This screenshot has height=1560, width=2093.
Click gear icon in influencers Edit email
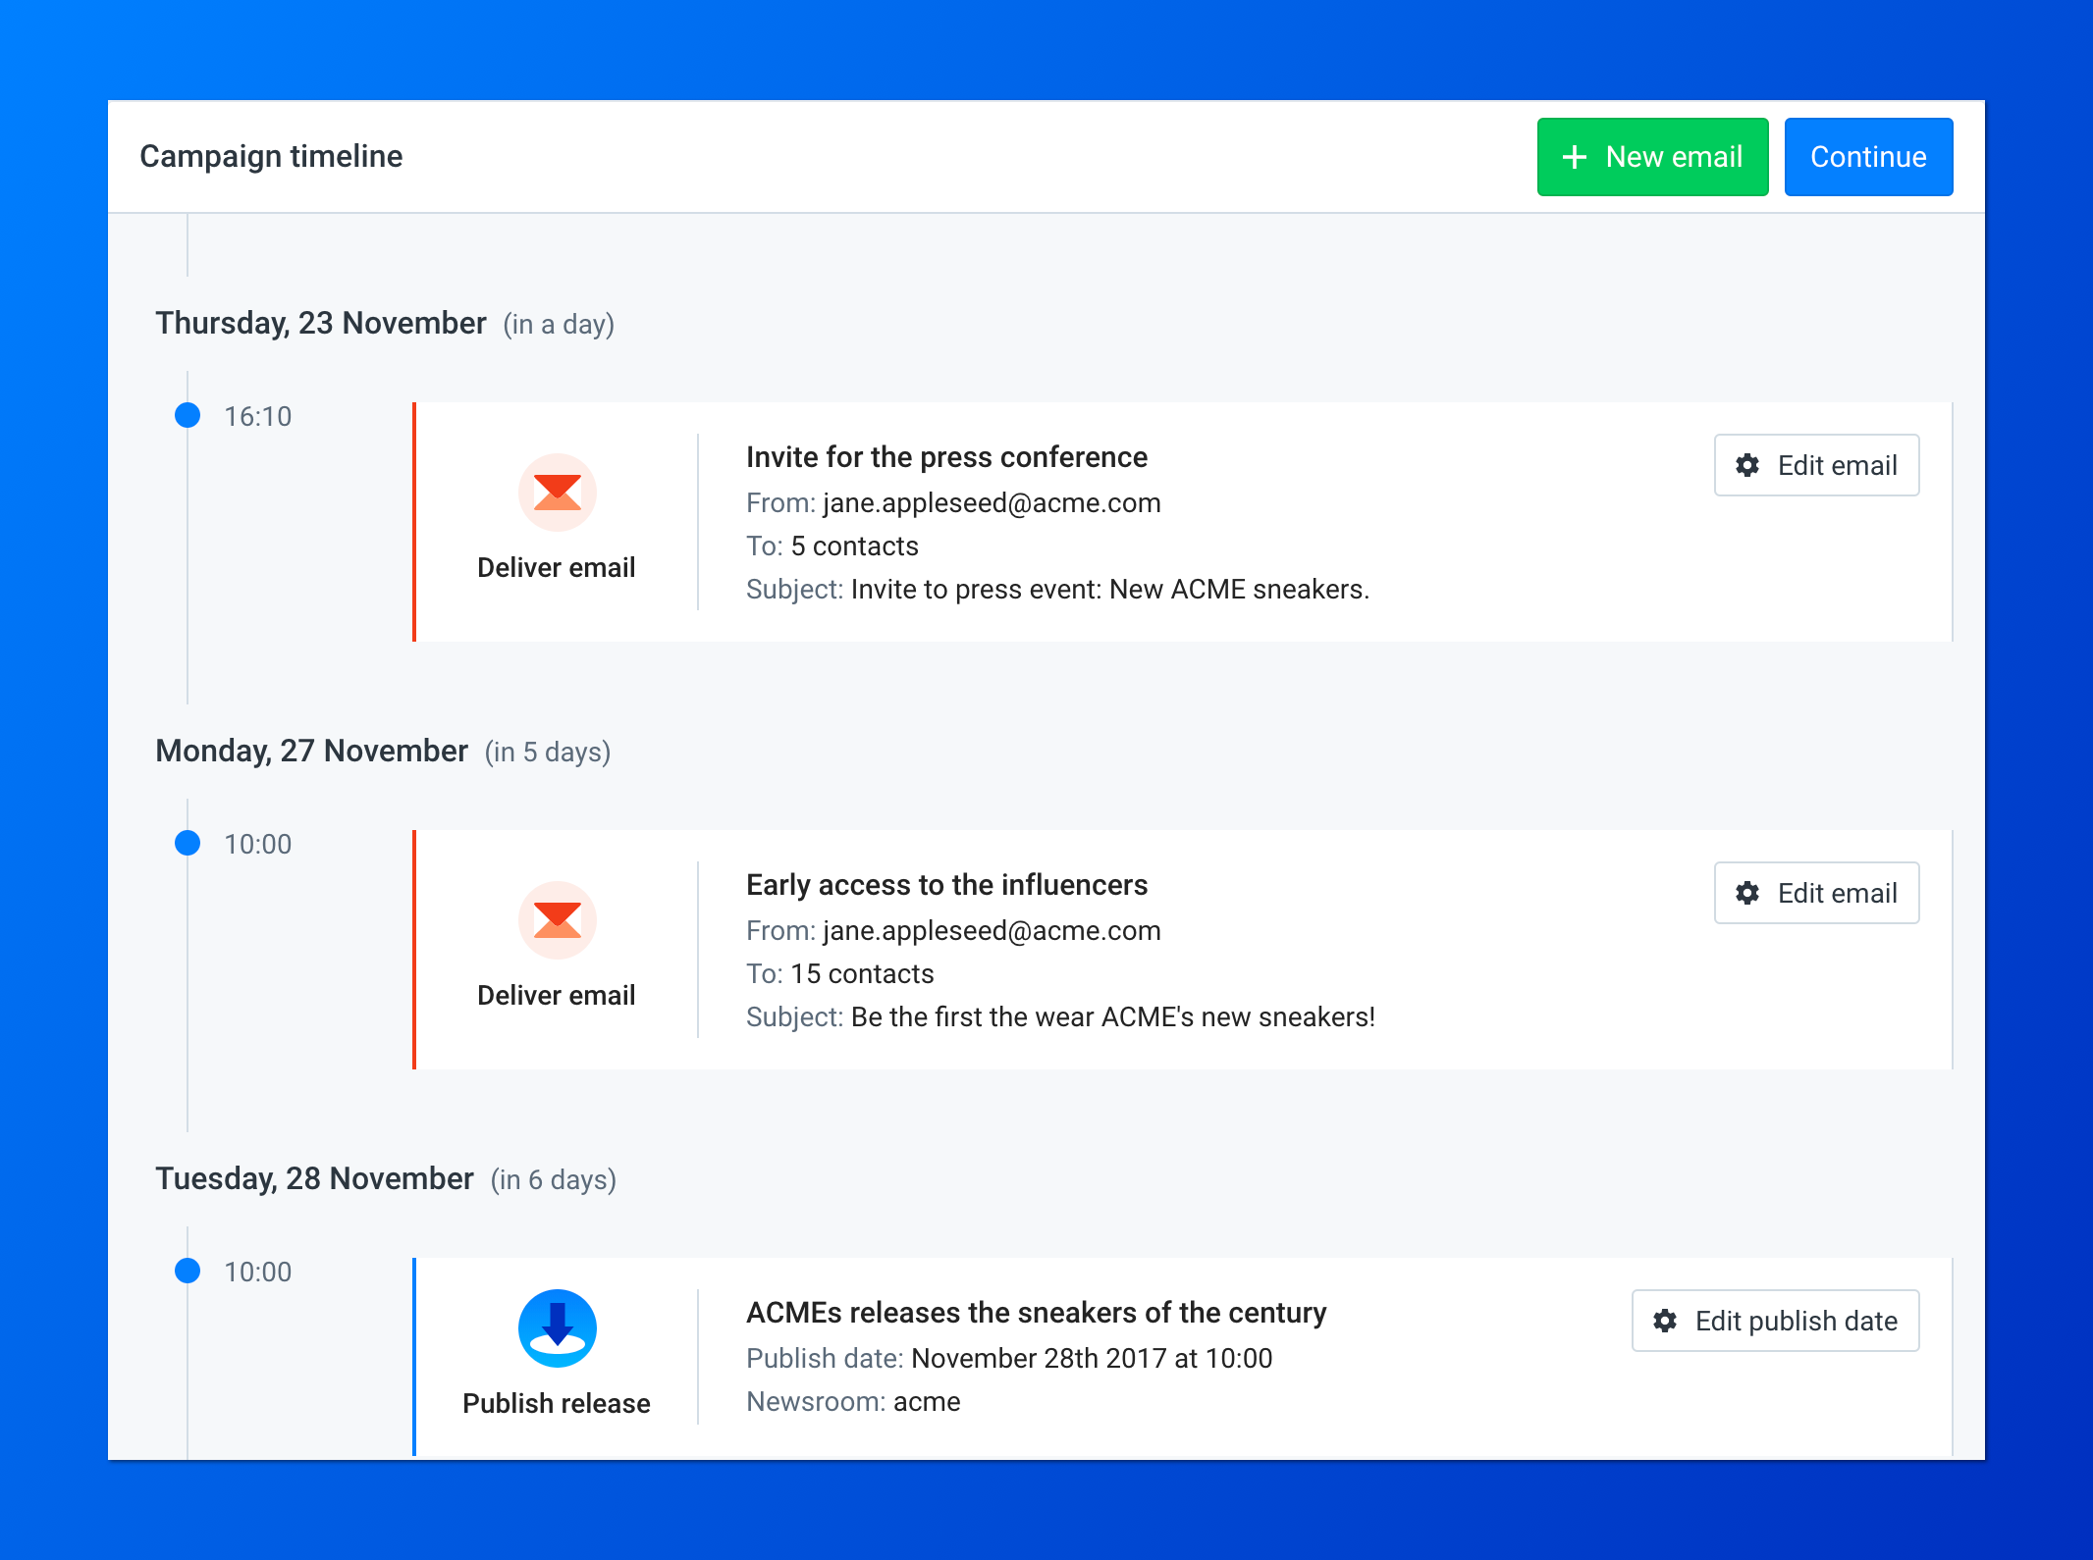click(x=1747, y=893)
